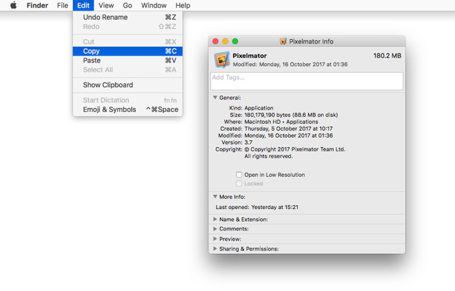Click the Kind value Application

click(x=259, y=108)
